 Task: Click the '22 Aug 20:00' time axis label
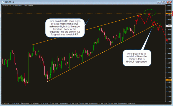coord(103,103)
